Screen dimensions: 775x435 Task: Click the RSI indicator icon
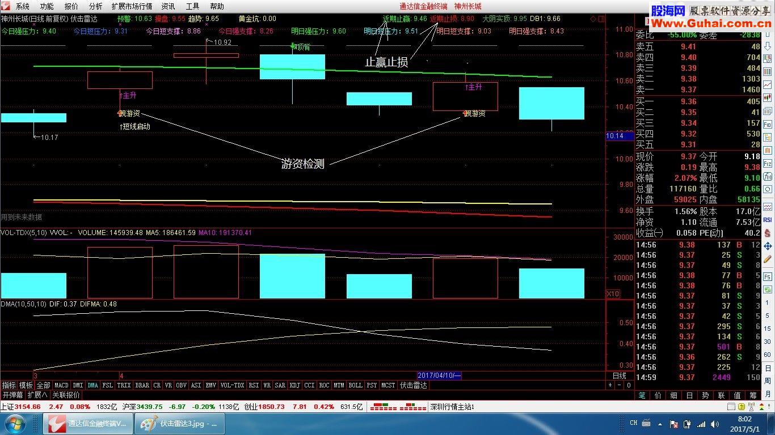(x=768, y=220)
